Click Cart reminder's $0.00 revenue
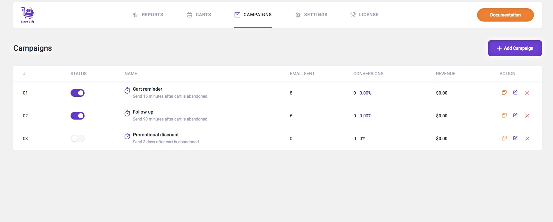Image resolution: width=553 pixels, height=222 pixels. (x=442, y=93)
